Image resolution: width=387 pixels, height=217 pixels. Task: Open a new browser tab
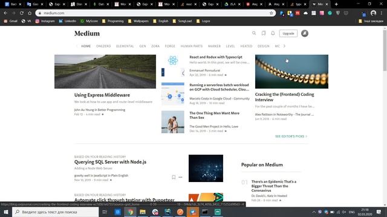tap(336, 4)
